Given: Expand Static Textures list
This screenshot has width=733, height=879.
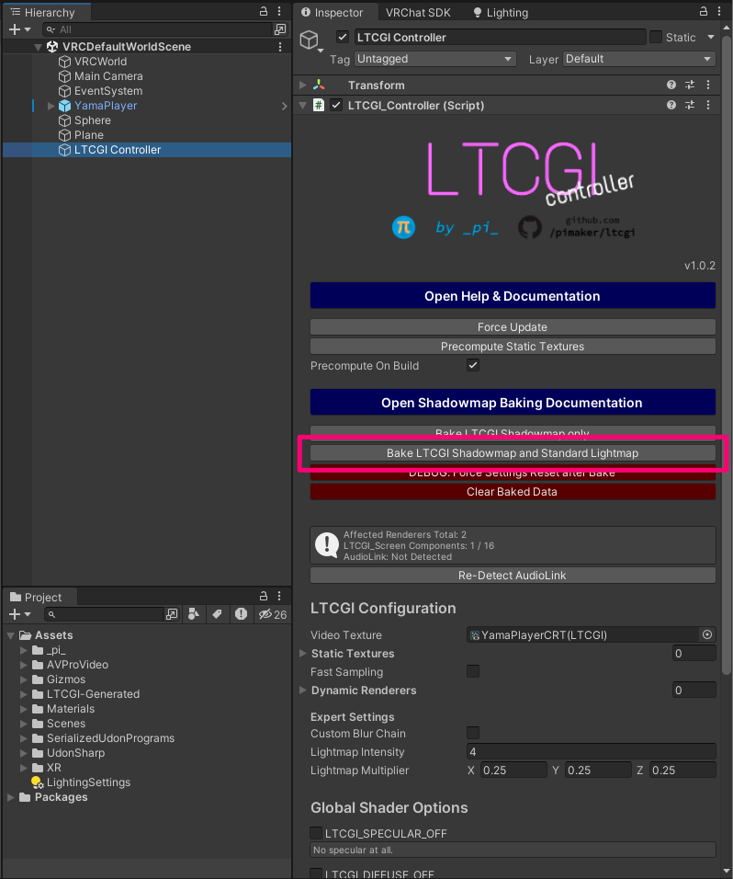Looking at the screenshot, I should (303, 653).
